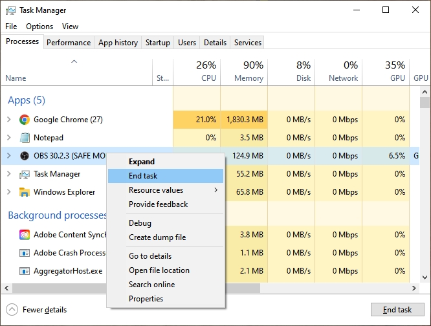Sort by the 35% GPU column header
The height and width of the screenshot is (326, 431).
click(386, 72)
